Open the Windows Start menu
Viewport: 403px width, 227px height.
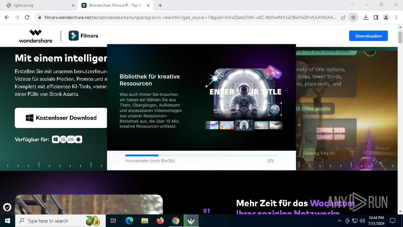(x=7, y=221)
